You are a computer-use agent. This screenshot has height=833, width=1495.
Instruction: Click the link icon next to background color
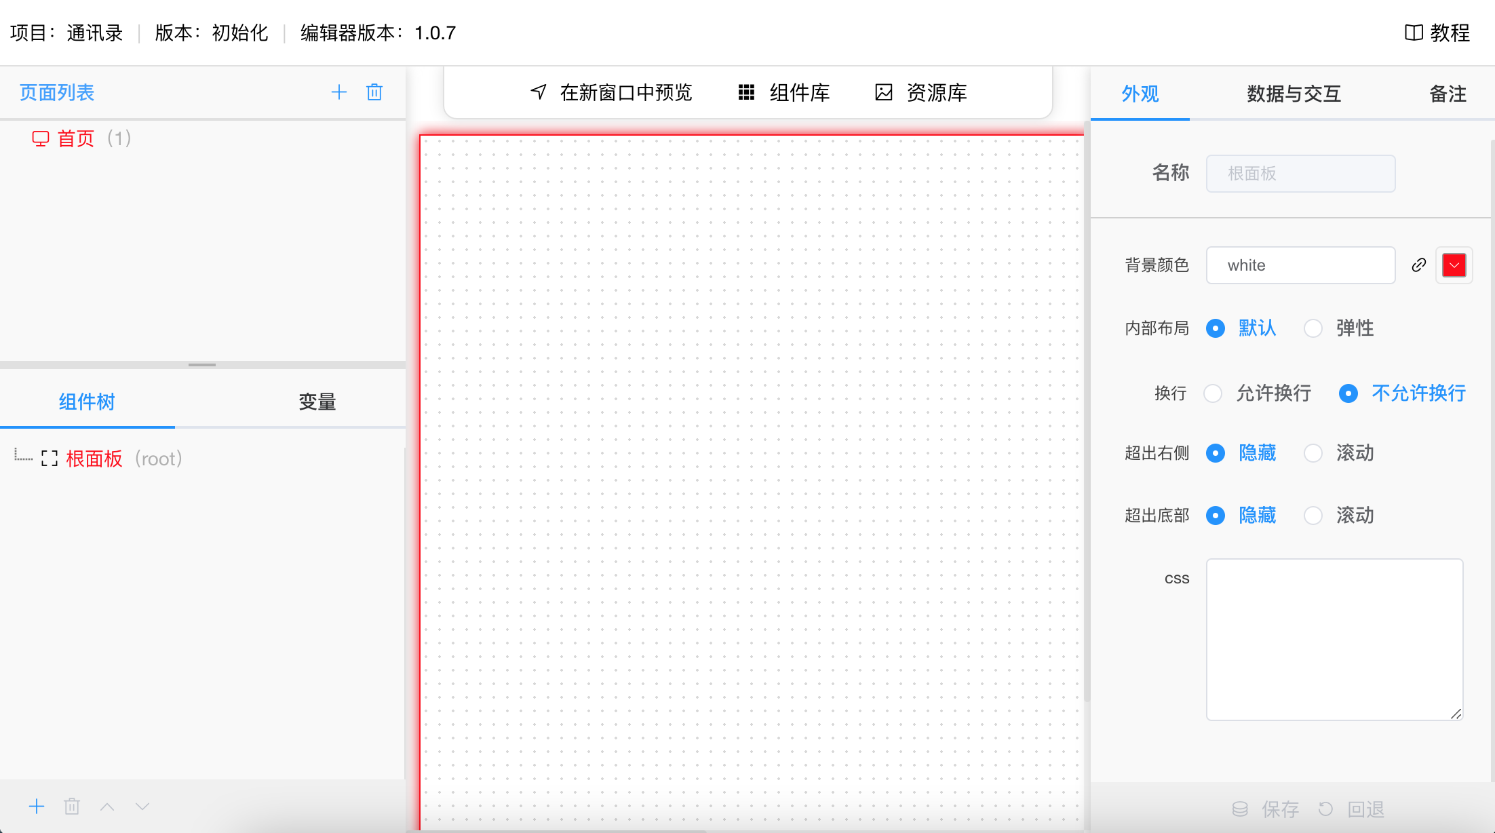tap(1419, 265)
